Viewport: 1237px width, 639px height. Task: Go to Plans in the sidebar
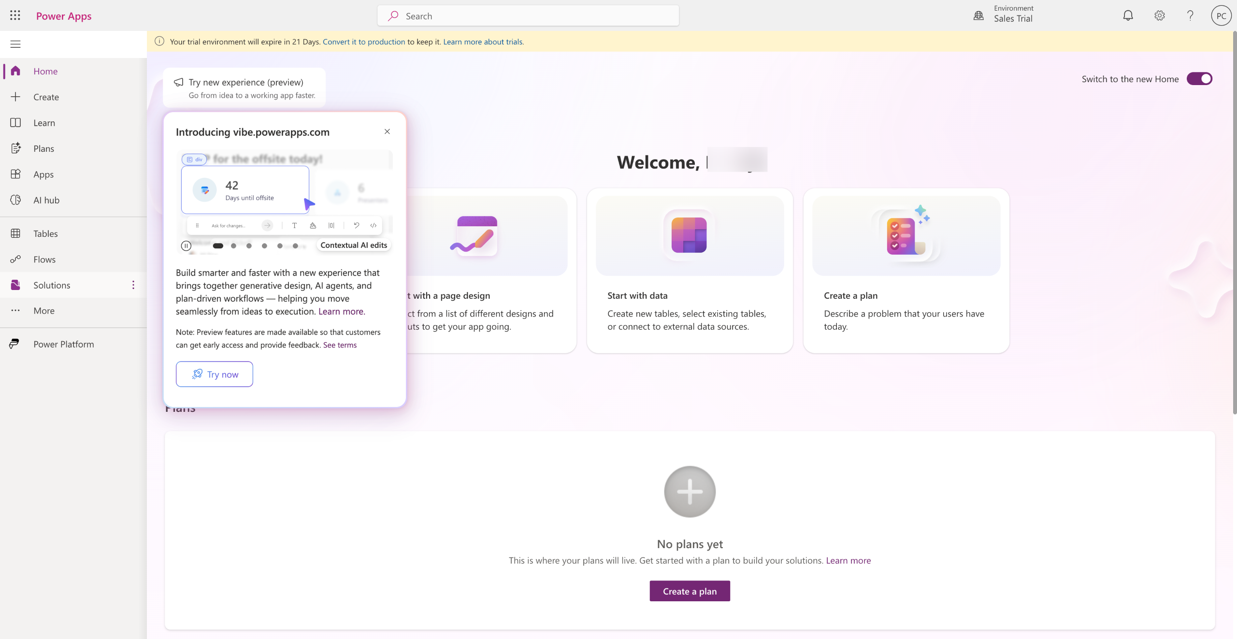[x=43, y=148]
